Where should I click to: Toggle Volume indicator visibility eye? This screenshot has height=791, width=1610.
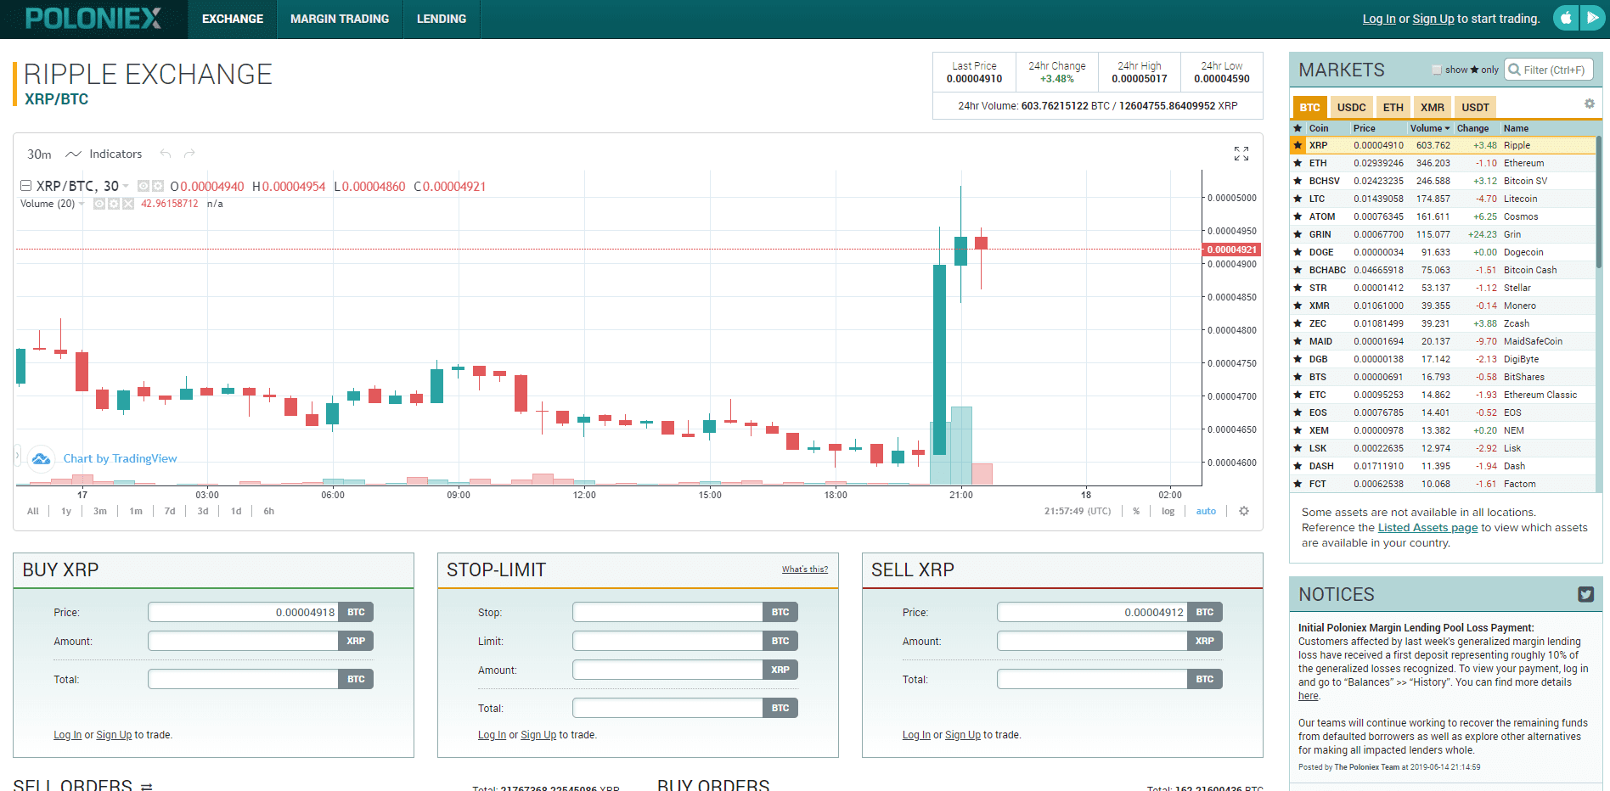pos(99,204)
